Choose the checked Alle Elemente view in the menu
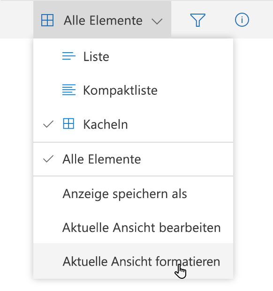The width and height of the screenshot is (273, 291). (x=133, y=159)
